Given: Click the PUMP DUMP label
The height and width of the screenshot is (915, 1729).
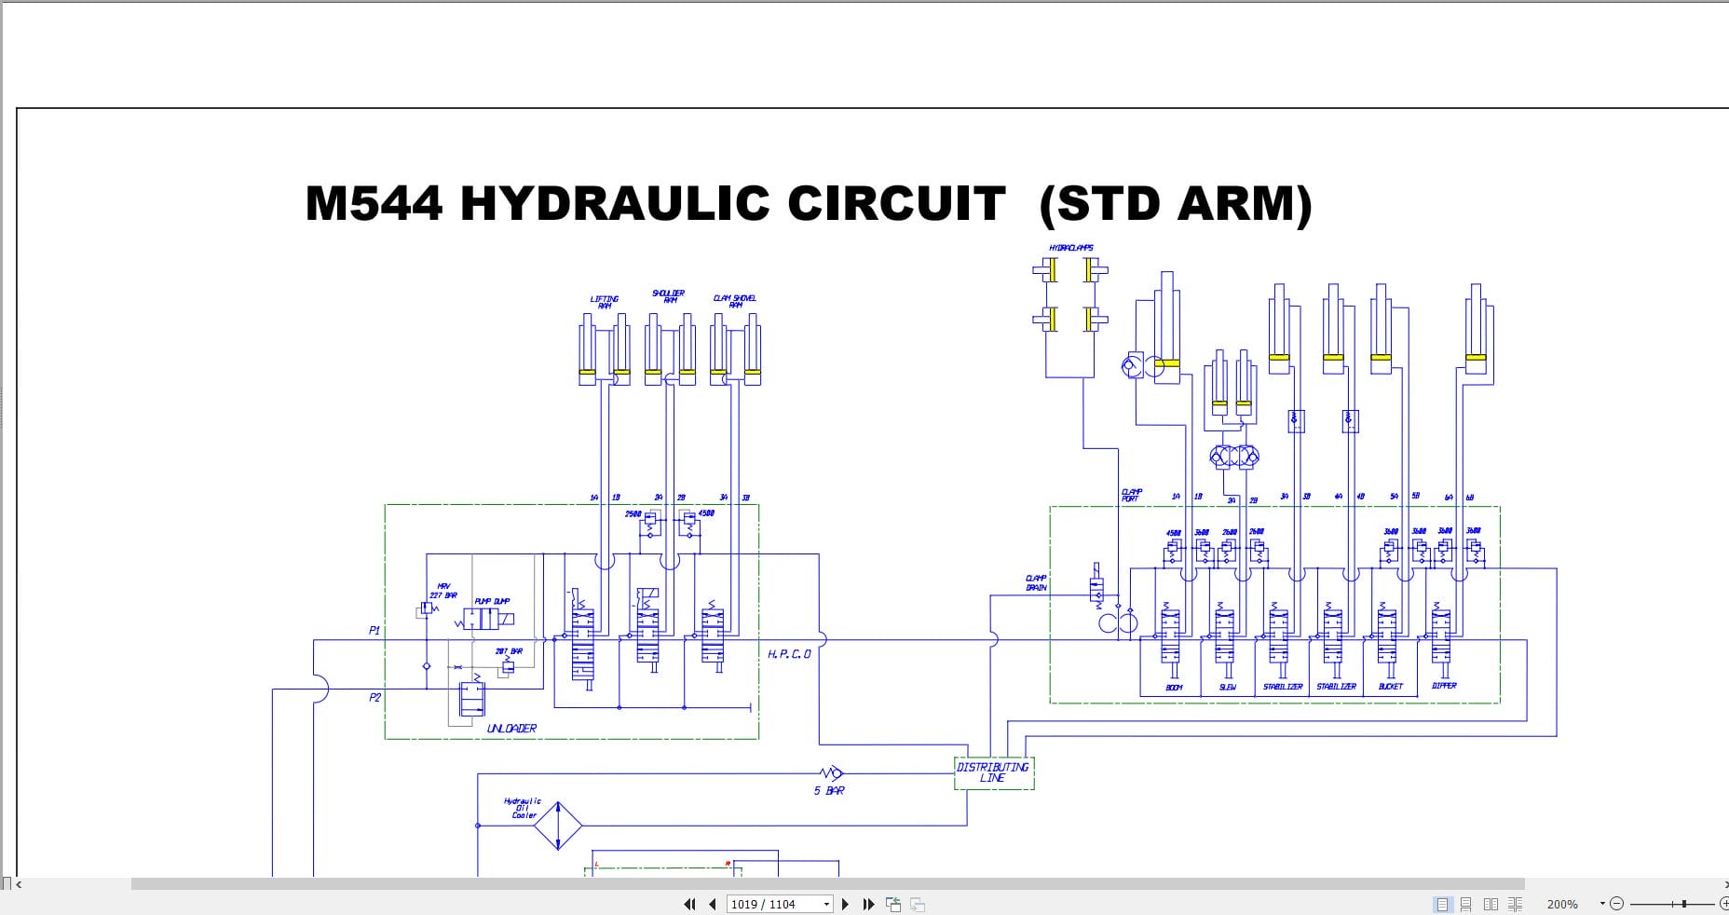Looking at the screenshot, I should pyautogui.click(x=492, y=601).
